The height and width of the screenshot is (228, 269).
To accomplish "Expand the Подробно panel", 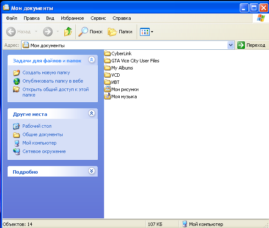I will click(92, 171).
